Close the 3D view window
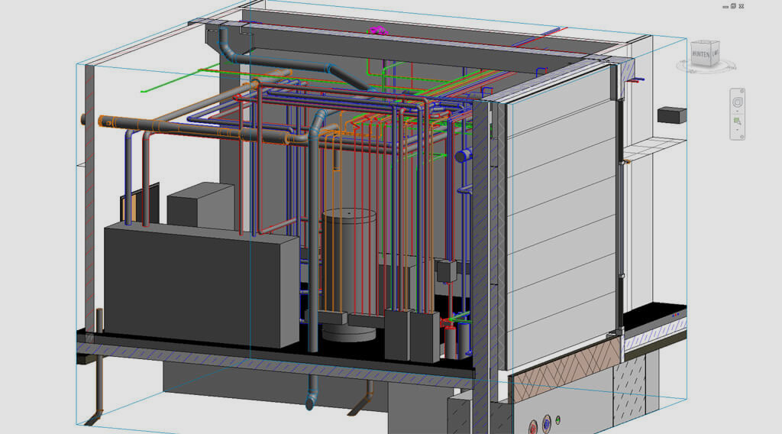Image resolution: width=782 pixels, height=434 pixels. pyautogui.click(x=742, y=5)
